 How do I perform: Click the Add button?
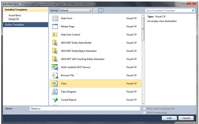(x=169, y=118)
